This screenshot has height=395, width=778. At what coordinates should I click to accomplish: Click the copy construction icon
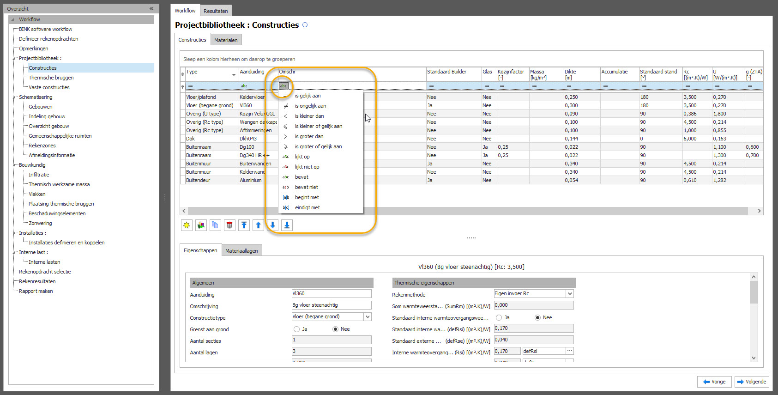pyautogui.click(x=215, y=225)
